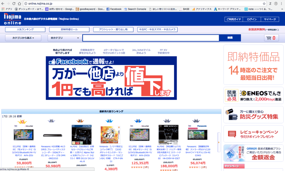Open the OMRON 全額返金 banner
285x171 pixels.
click(x=253, y=153)
